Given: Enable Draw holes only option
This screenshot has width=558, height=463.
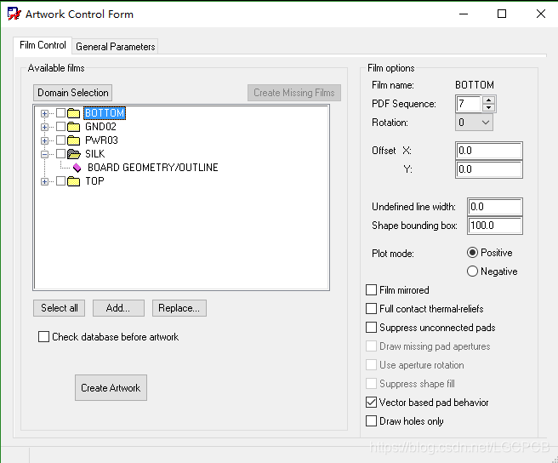Looking at the screenshot, I should 371,421.
